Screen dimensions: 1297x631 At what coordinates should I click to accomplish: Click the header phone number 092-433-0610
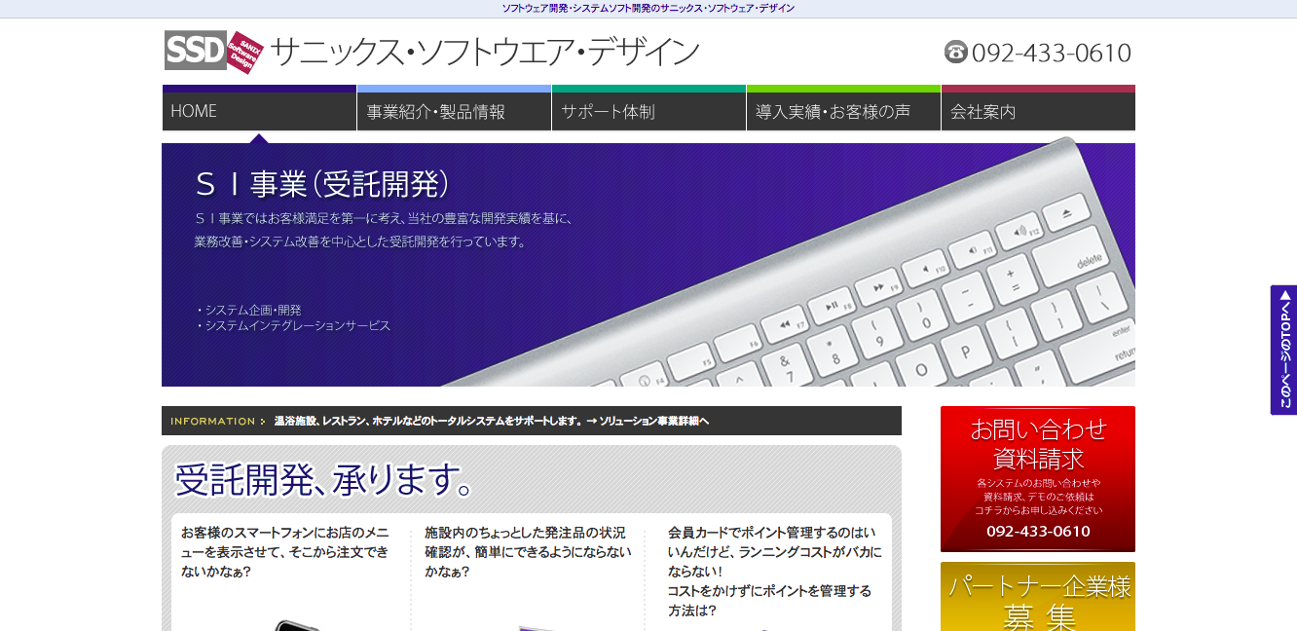pos(1051,53)
